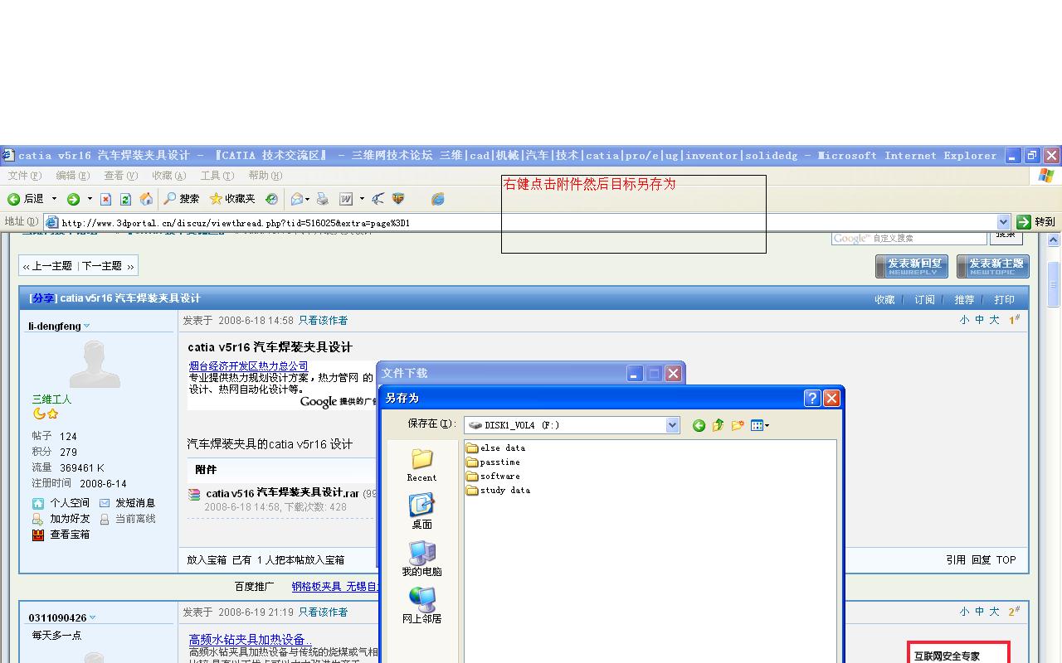
Task: Click the Help question-mark button in 另存为
Action: point(812,398)
